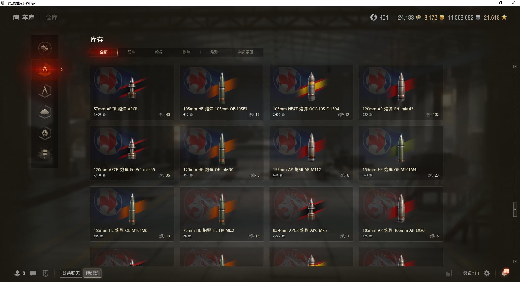The image size is (520, 282).
Task: Select the crossed shell and coins sidebar icon
Action: click(x=45, y=49)
